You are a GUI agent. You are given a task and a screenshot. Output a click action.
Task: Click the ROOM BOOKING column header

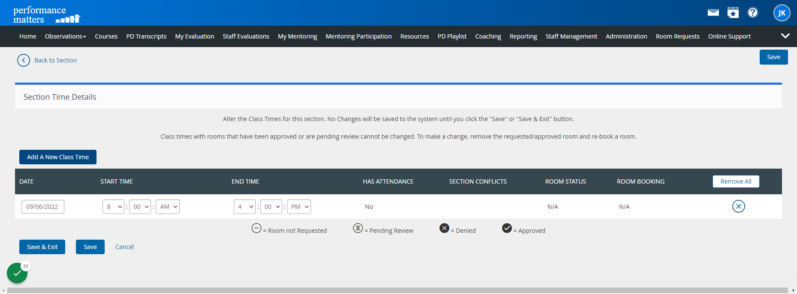(641, 181)
